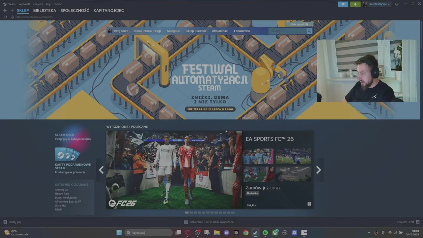Select the SKLEP tab
Screen dimensions: 423x238
(23, 11)
